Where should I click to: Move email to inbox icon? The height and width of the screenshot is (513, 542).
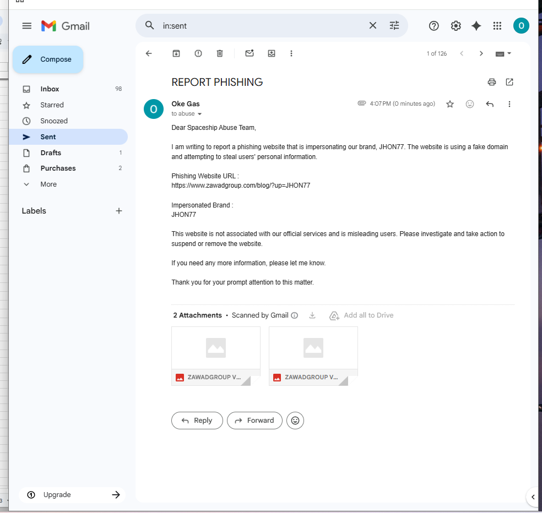tap(272, 53)
